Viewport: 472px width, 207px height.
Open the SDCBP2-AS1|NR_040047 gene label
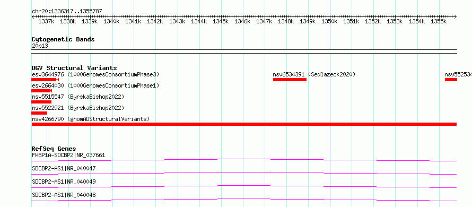pyautogui.click(x=64, y=168)
